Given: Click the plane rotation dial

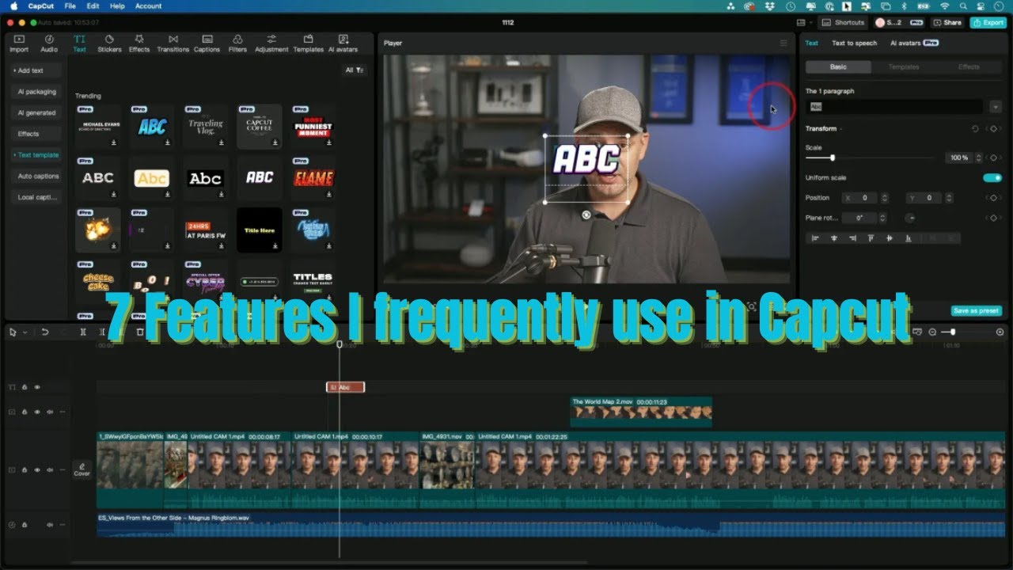Looking at the screenshot, I should tap(911, 218).
